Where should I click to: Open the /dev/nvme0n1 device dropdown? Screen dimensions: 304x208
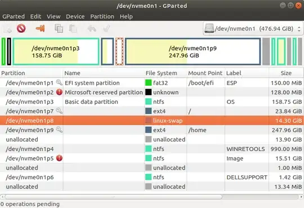click(x=253, y=29)
